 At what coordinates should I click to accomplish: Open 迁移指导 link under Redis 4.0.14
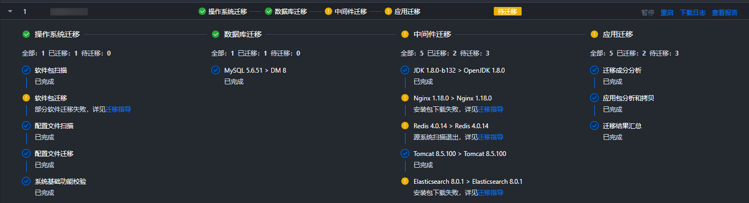[491, 137]
